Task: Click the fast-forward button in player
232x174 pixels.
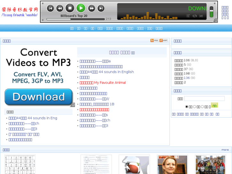Action: [x=92, y=8]
